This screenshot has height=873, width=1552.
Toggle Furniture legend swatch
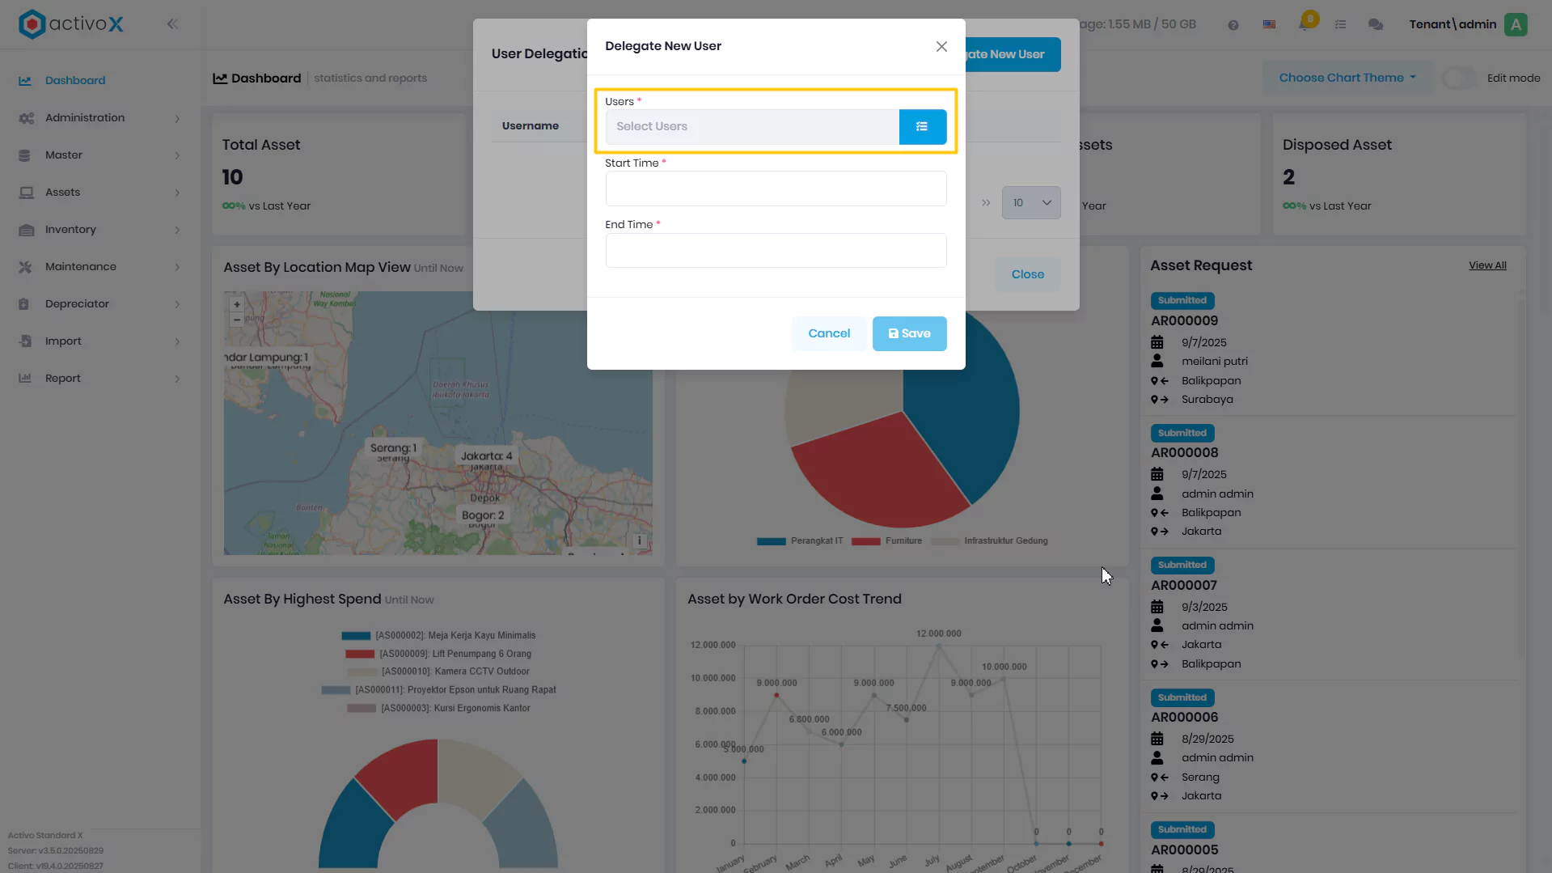(865, 541)
